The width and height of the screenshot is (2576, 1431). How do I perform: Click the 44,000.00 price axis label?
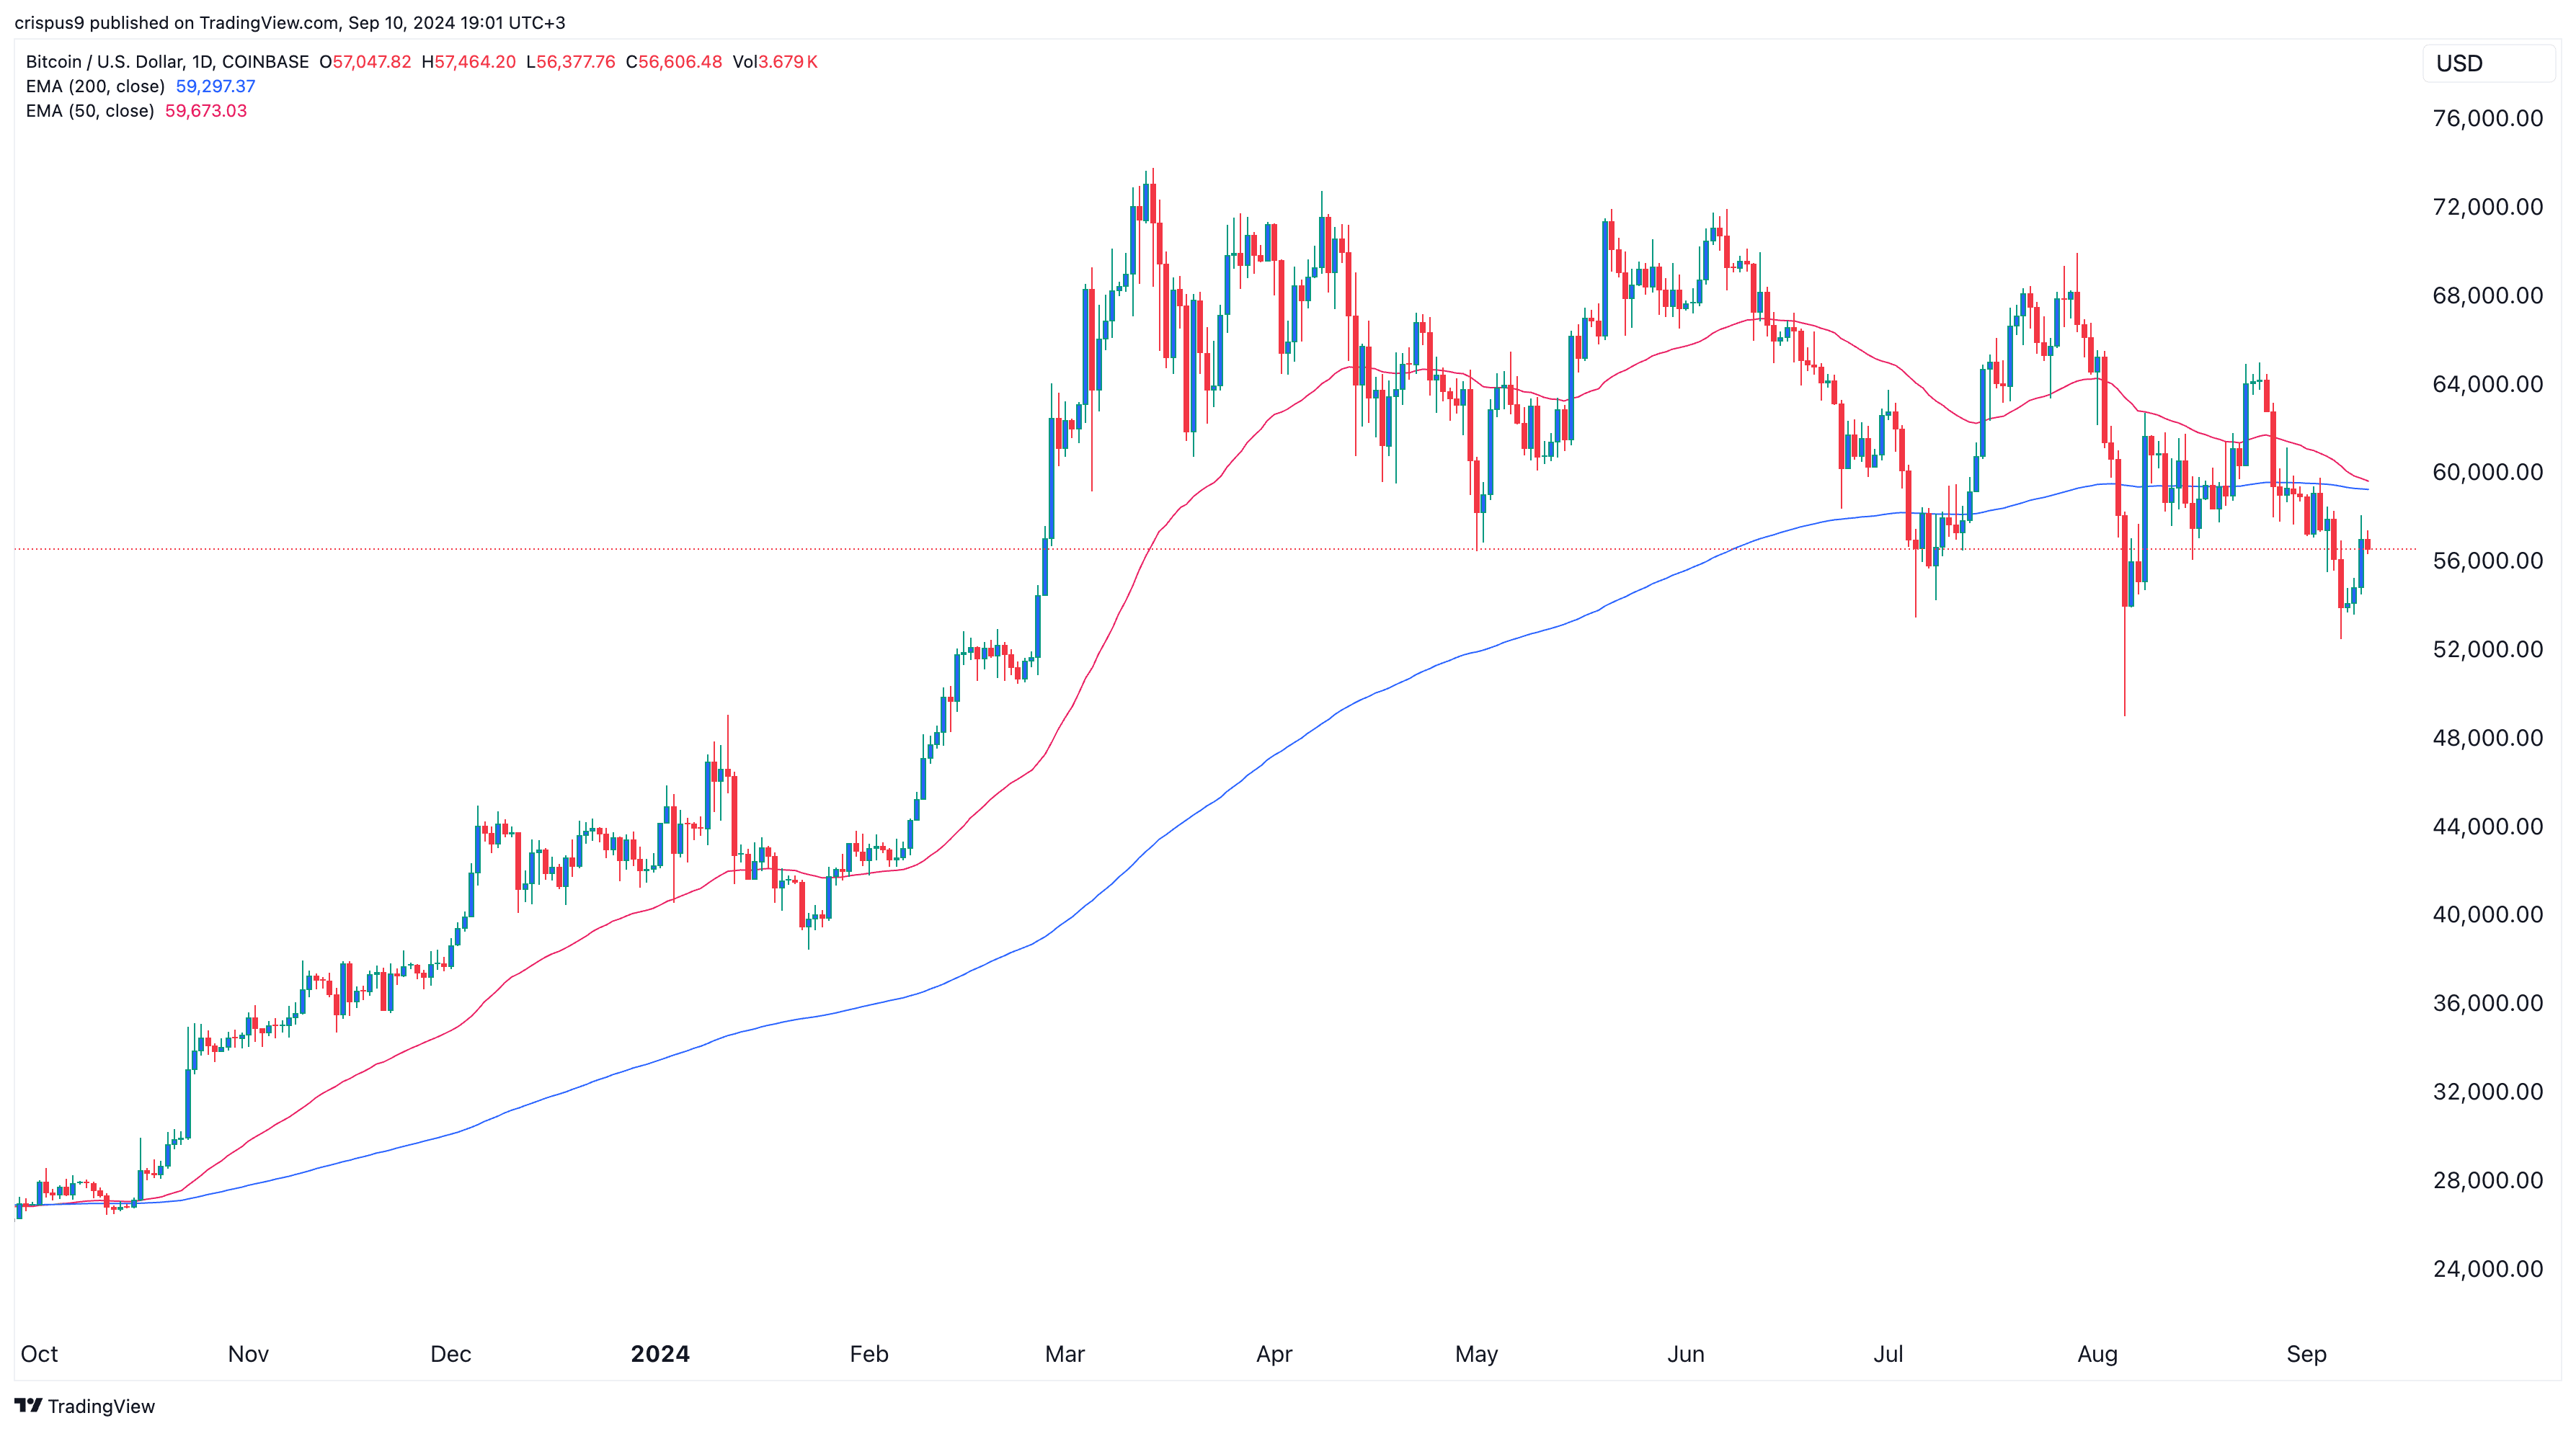point(2488,826)
